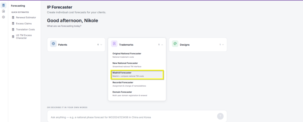Open Excess Claims quick estimate
This screenshot has height=122, width=303.
pyautogui.click(x=24, y=23)
